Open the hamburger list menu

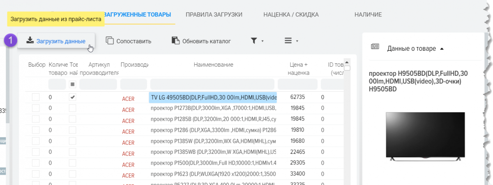[288, 41]
